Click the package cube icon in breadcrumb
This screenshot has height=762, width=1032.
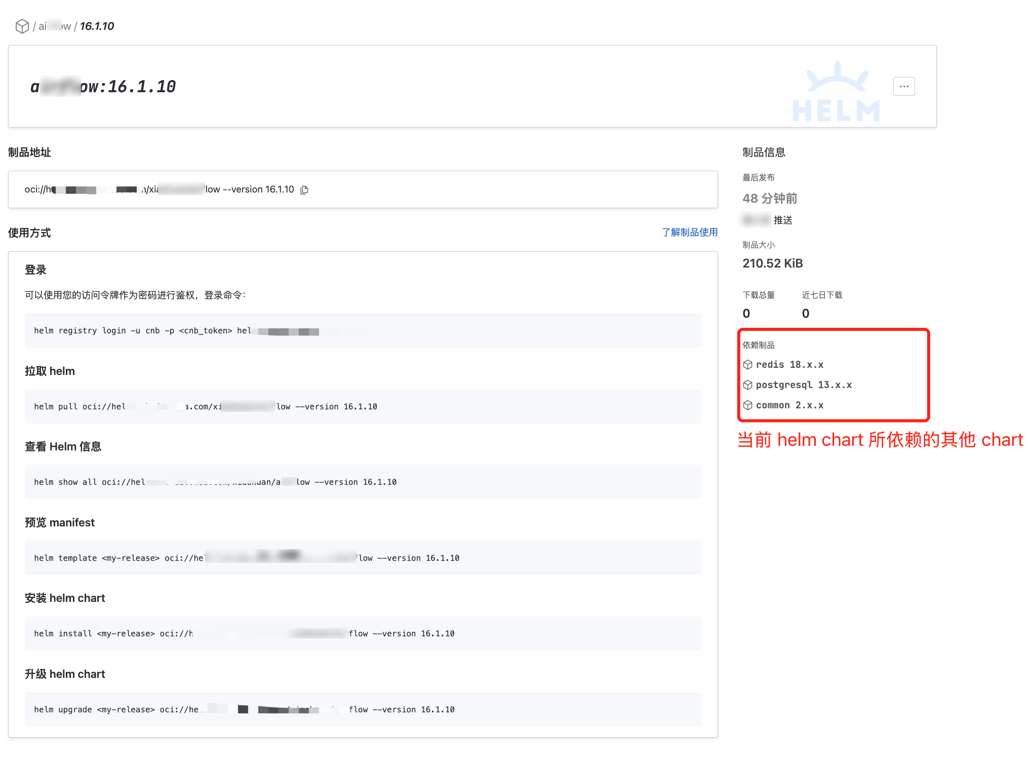coord(22,26)
